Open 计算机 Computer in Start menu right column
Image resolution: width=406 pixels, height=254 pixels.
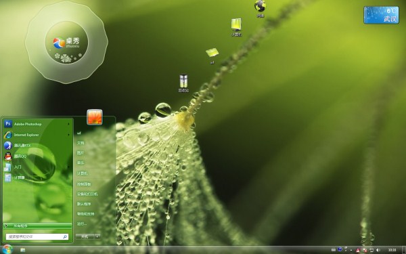pyautogui.click(x=82, y=173)
